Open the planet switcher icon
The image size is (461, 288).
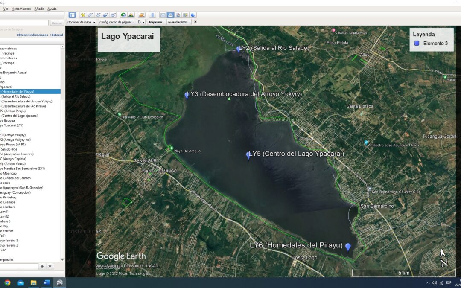click(x=141, y=15)
